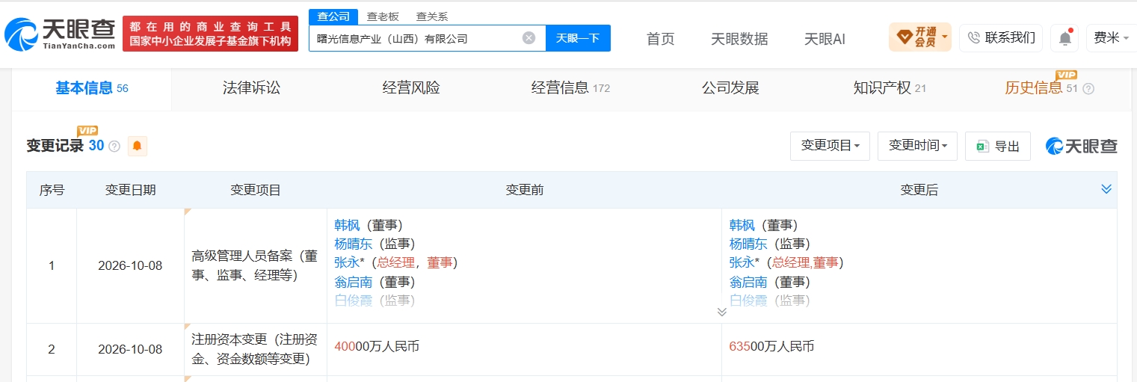Click 高级管理人员备案 change item cell
The image size is (1137, 382).
256,265
